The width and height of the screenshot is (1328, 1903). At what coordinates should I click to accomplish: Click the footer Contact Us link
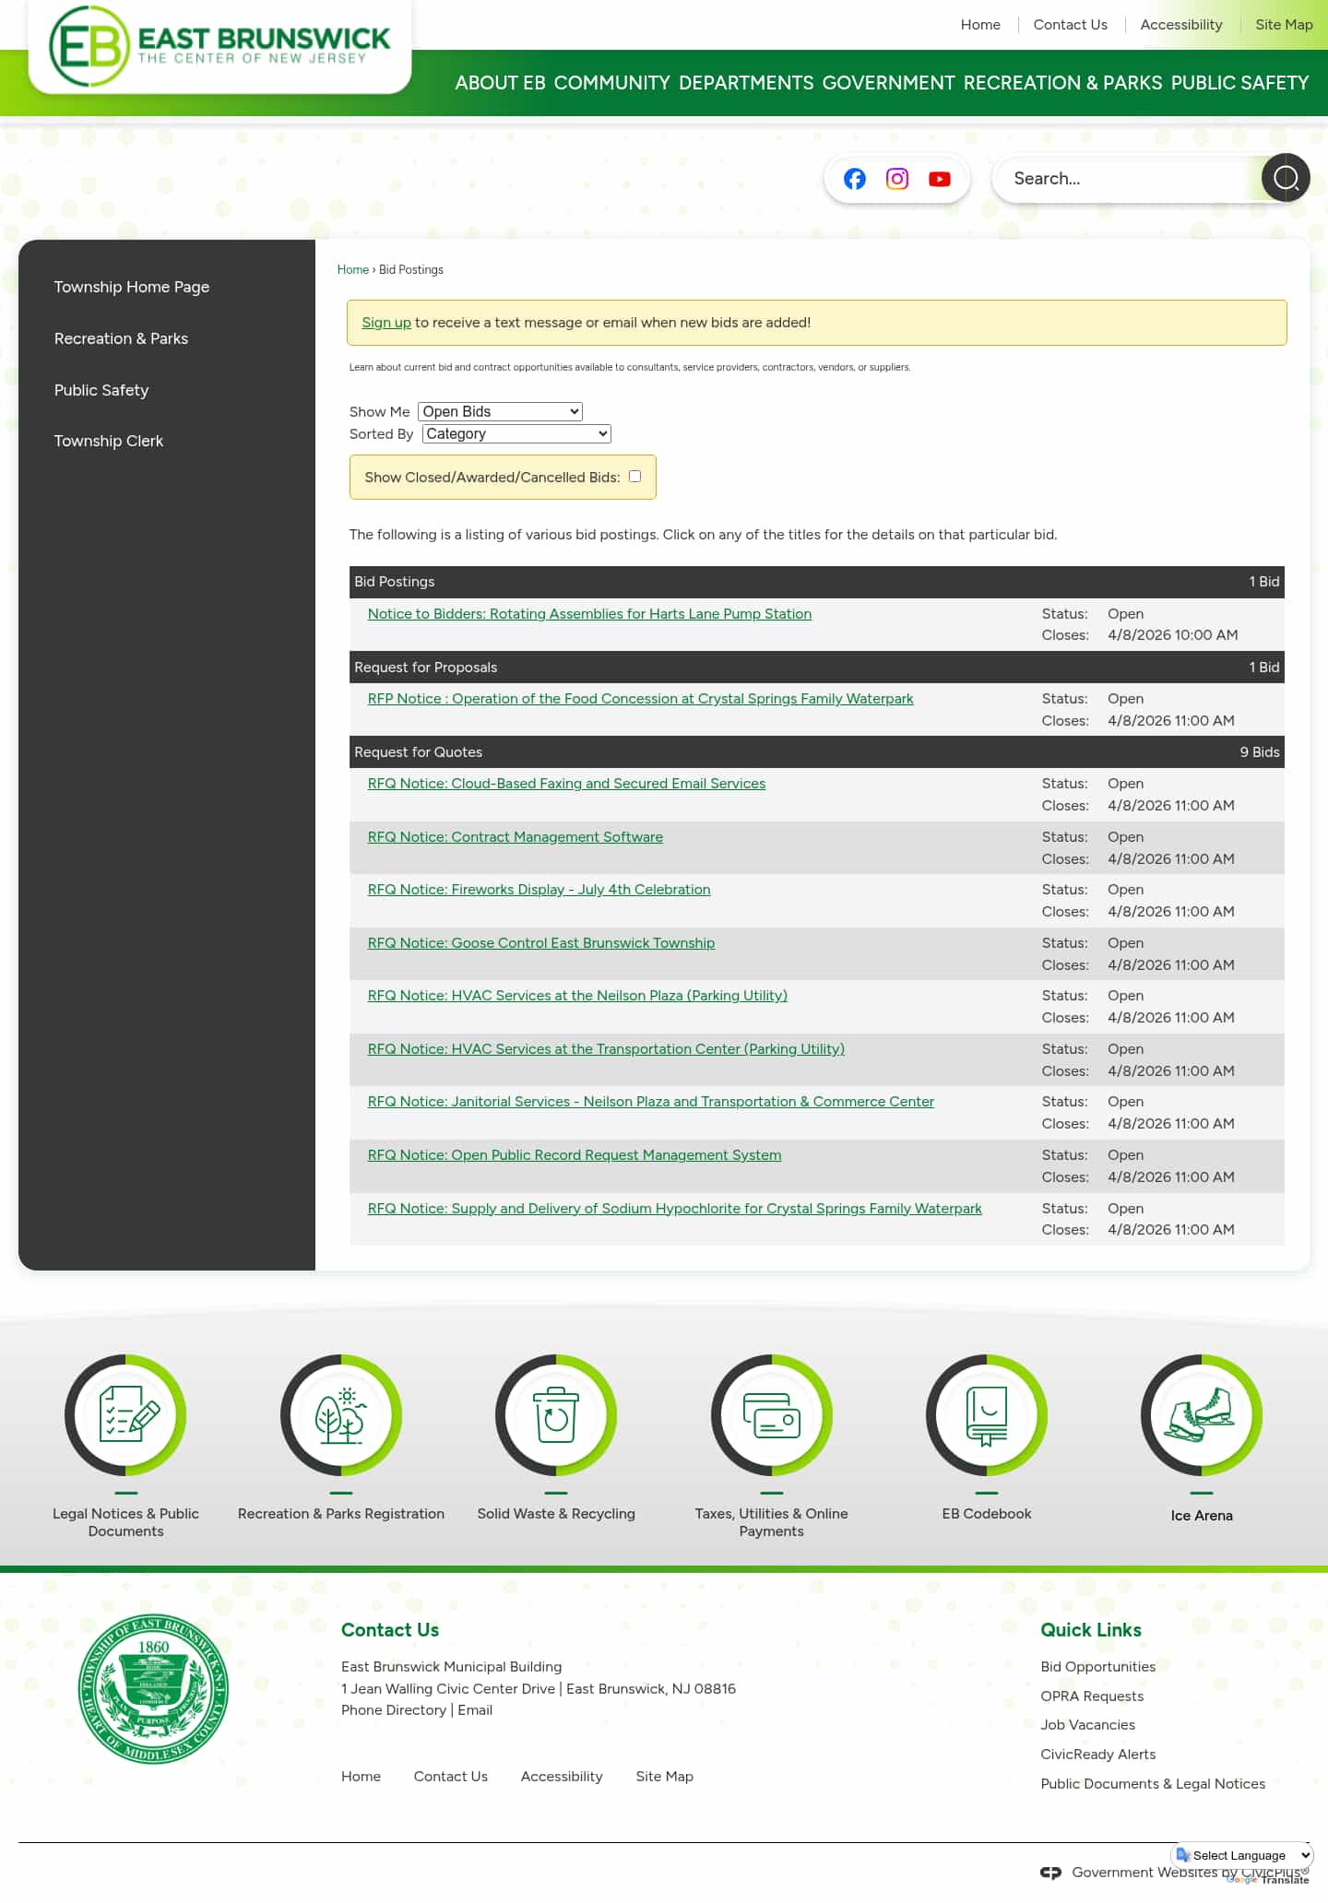(451, 1777)
